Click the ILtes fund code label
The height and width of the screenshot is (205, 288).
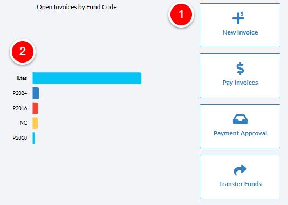pos(22,78)
